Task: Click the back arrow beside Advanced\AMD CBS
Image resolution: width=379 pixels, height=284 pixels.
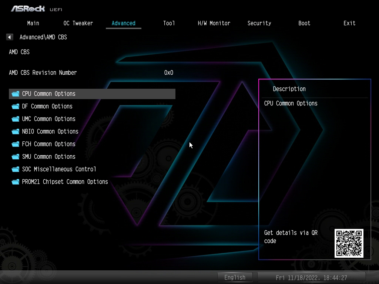Action: 9,37
